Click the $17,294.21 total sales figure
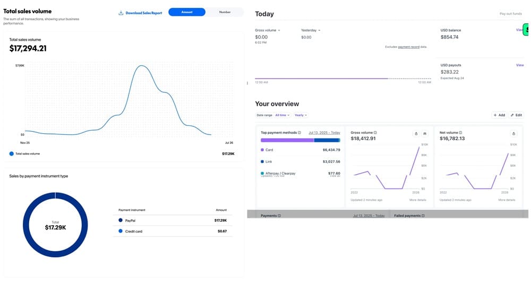The width and height of the screenshot is (531, 281). click(x=28, y=48)
